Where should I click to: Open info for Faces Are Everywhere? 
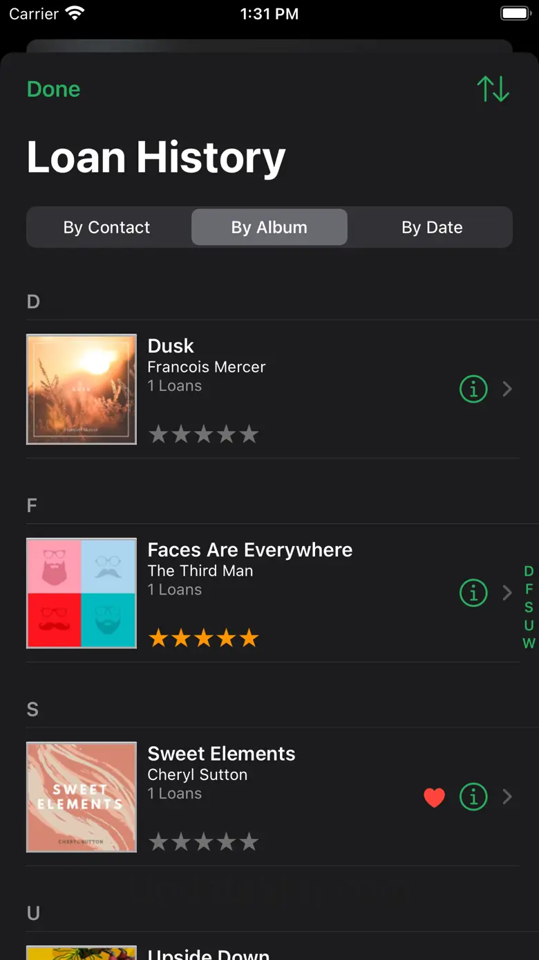click(473, 593)
